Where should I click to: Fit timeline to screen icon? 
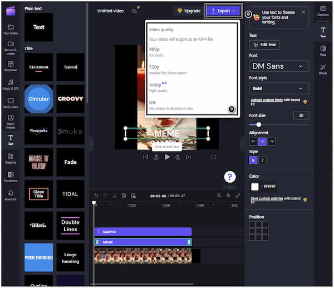coord(238,196)
